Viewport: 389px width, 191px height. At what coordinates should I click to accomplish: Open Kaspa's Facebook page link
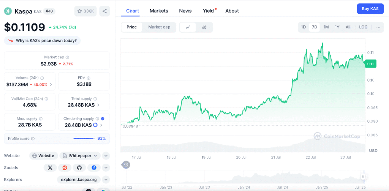[94, 168]
